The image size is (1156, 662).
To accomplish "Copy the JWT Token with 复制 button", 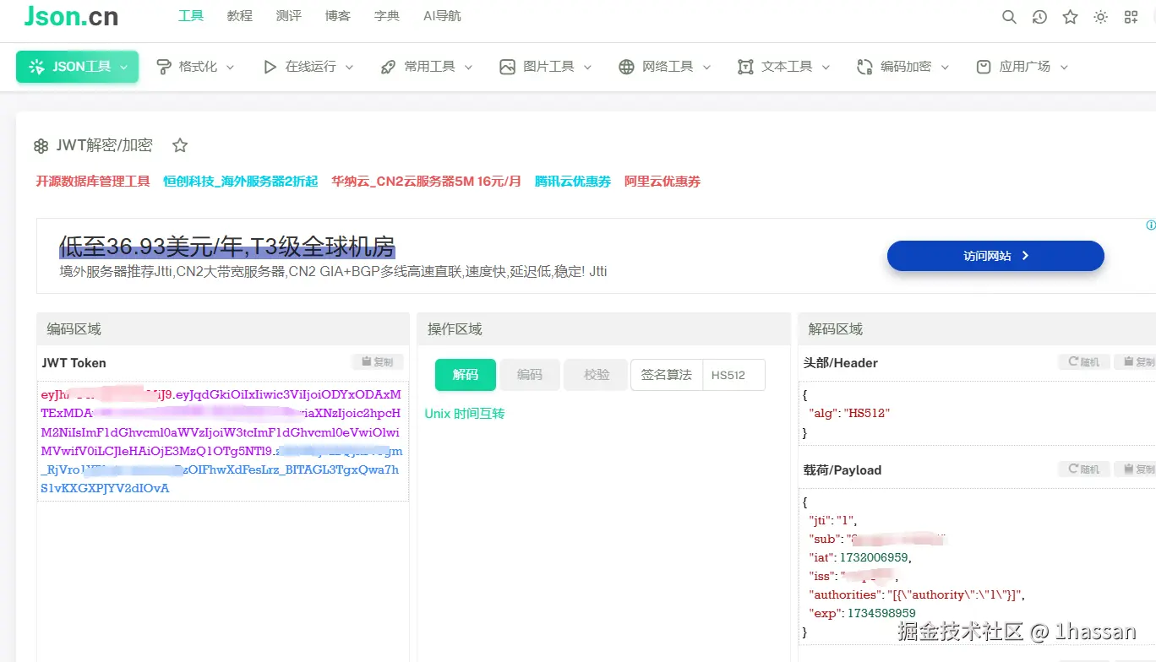I will [377, 362].
